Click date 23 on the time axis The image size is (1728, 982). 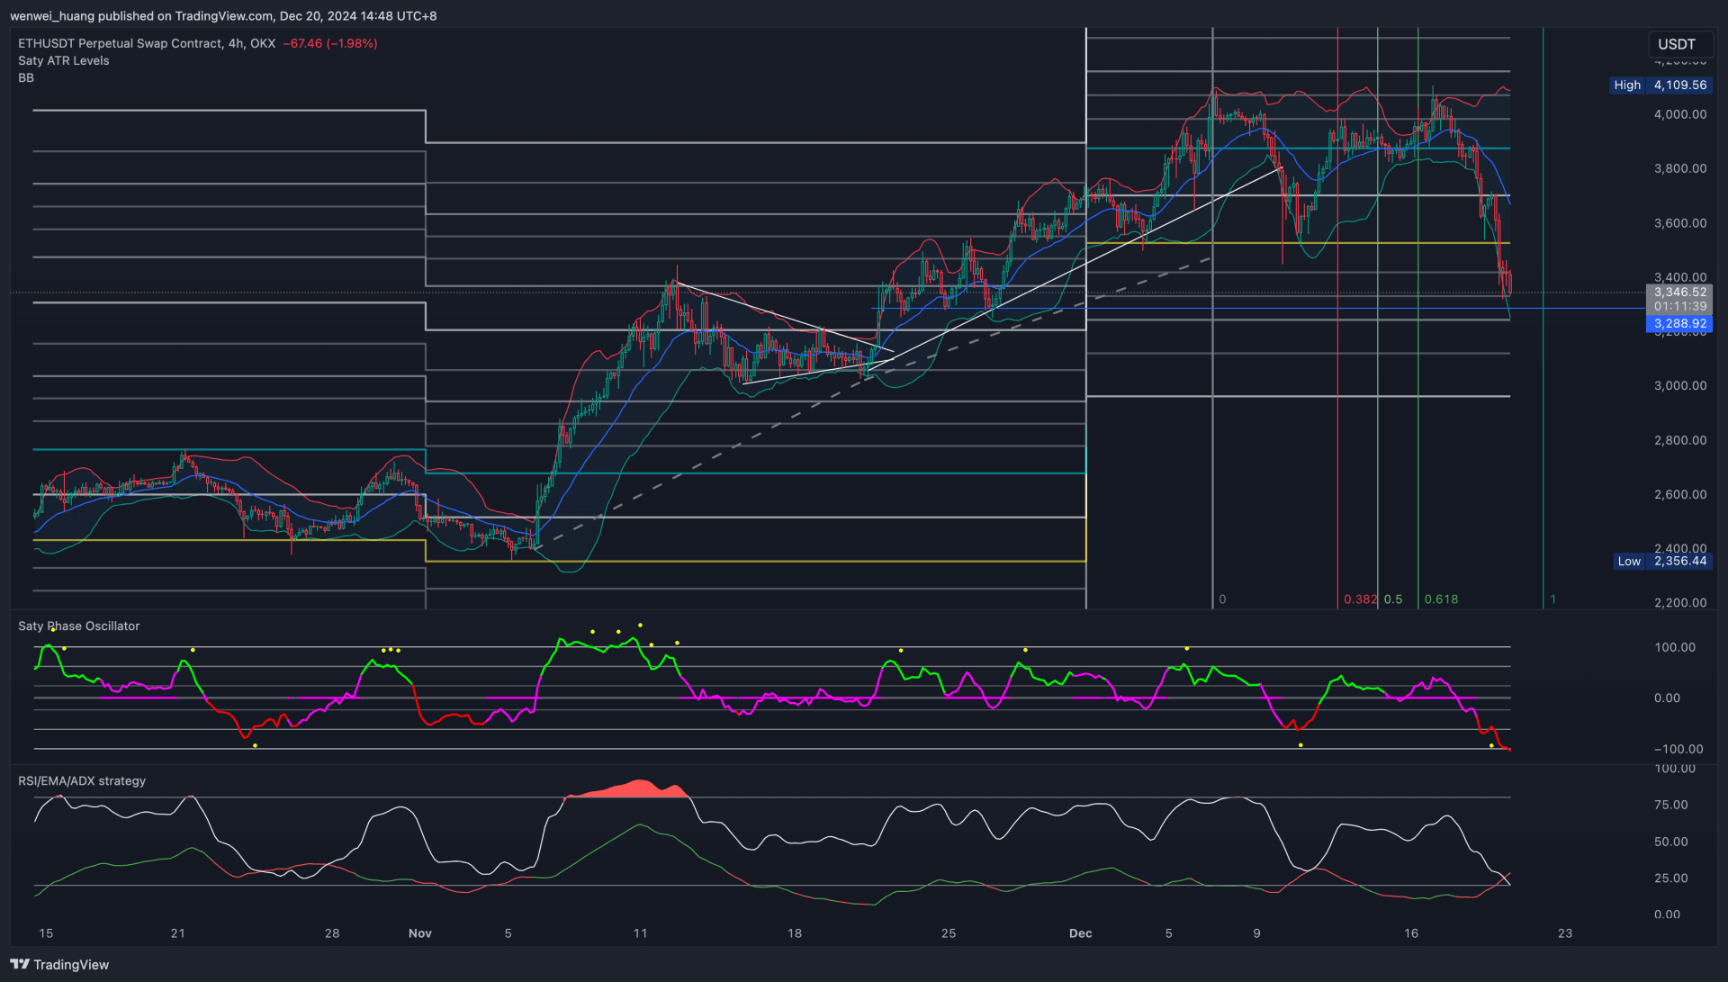(x=1565, y=933)
